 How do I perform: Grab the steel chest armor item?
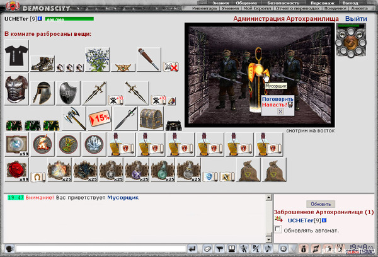(x=16, y=89)
